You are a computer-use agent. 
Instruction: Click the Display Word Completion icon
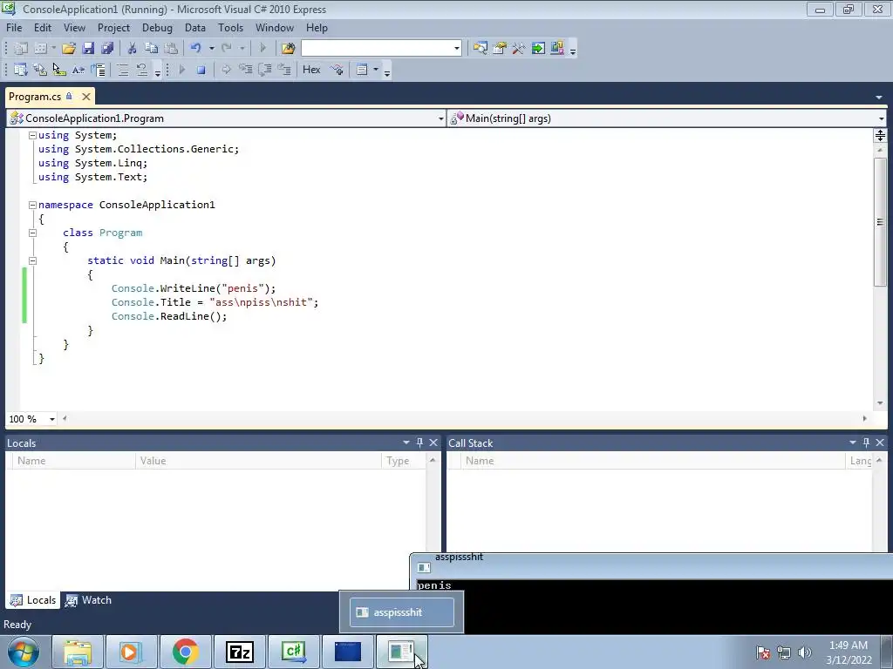click(78, 70)
